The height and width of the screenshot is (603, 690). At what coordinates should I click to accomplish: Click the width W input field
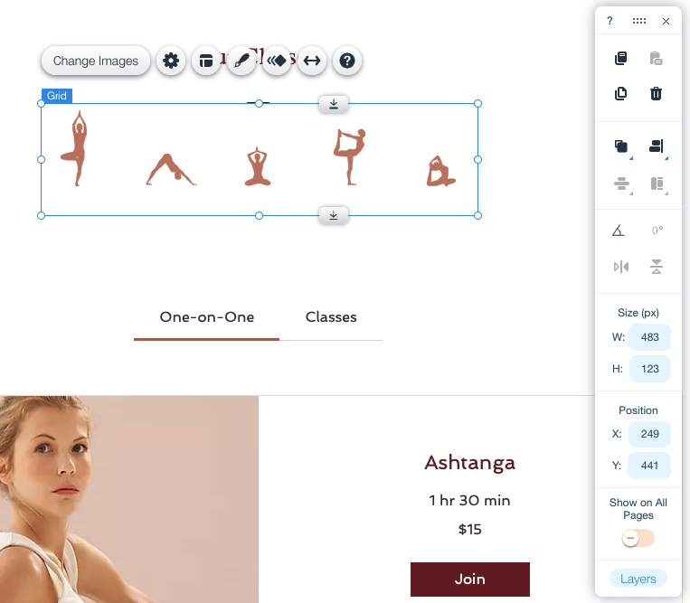click(x=649, y=337)
